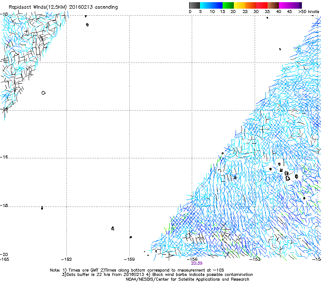Click the -14 latitude axis label

coord(4,109)
